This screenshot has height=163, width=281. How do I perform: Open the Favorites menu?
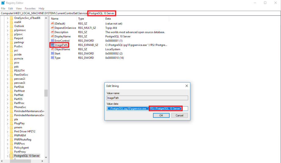tap(30, 9)
